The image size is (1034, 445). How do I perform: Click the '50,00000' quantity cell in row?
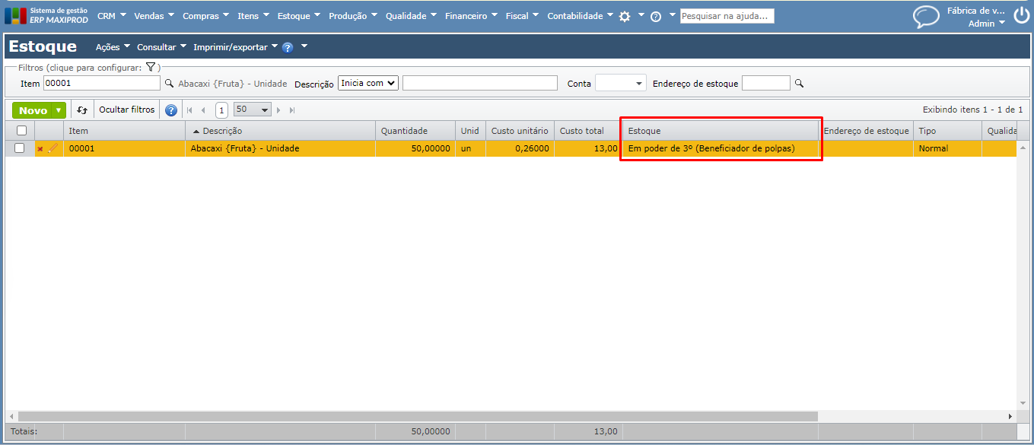pyautogui.click(x=415, y=148)
